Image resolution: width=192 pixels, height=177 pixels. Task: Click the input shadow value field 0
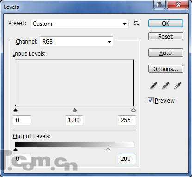[x=22, y=120]
